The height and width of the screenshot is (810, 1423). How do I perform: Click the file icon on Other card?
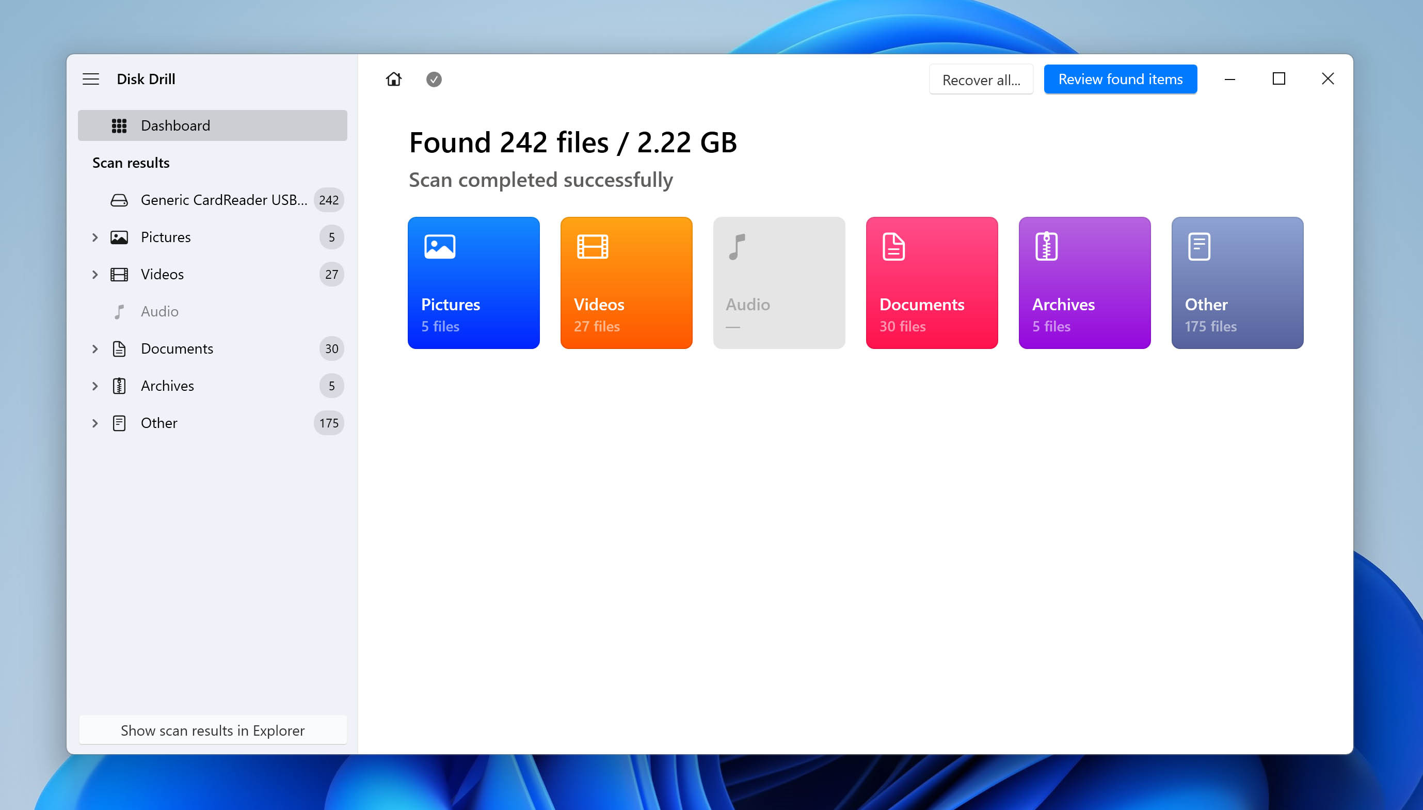tap(1199, 246)
